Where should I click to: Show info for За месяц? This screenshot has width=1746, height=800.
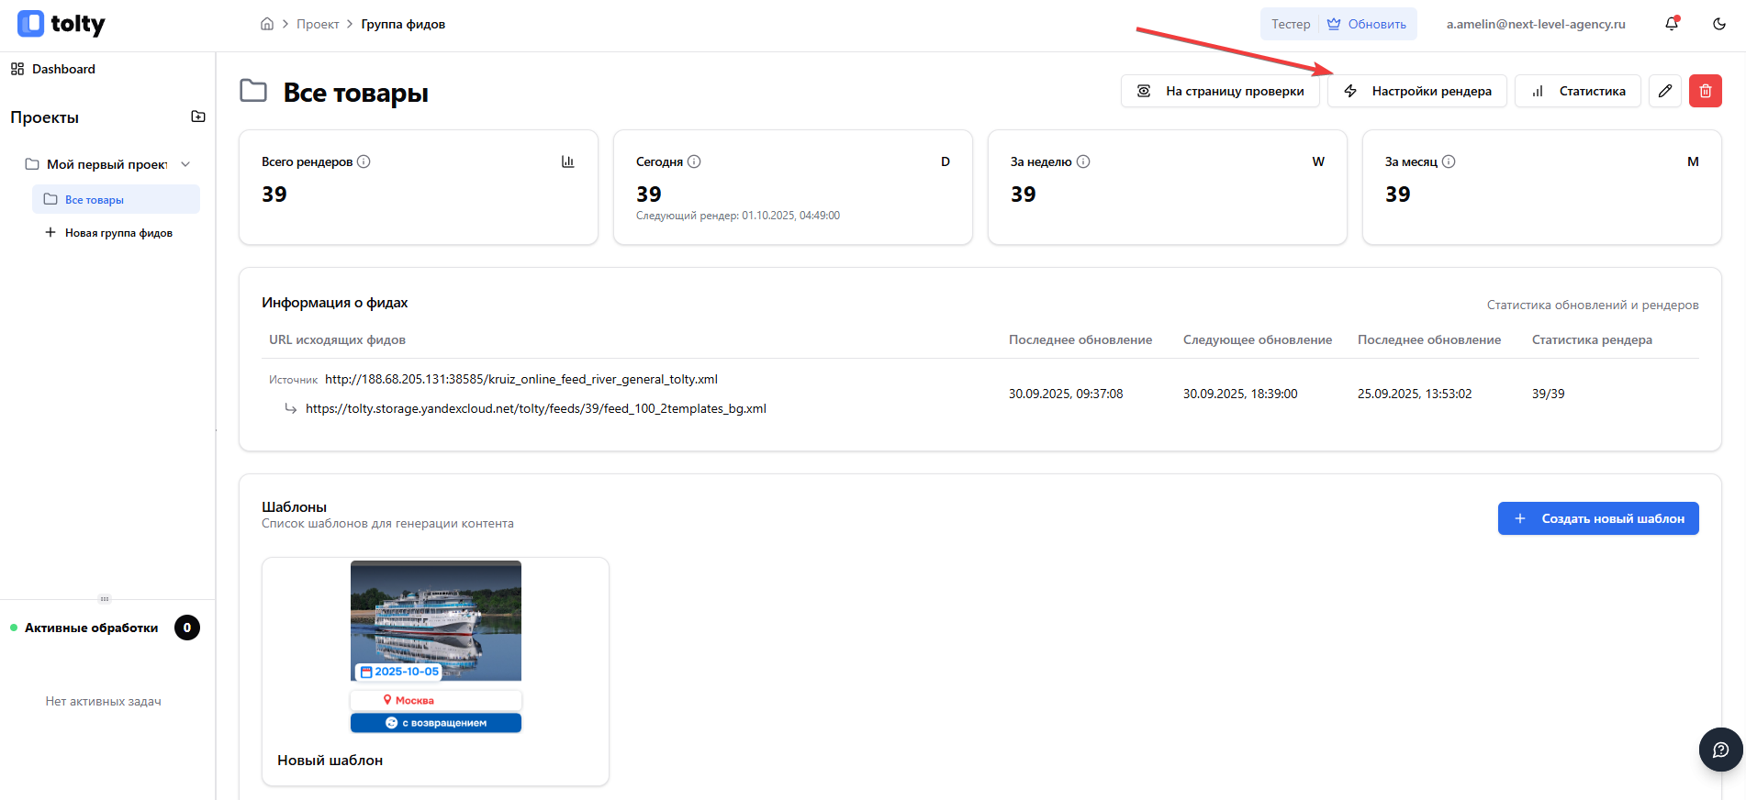[x=1449, y=161]
